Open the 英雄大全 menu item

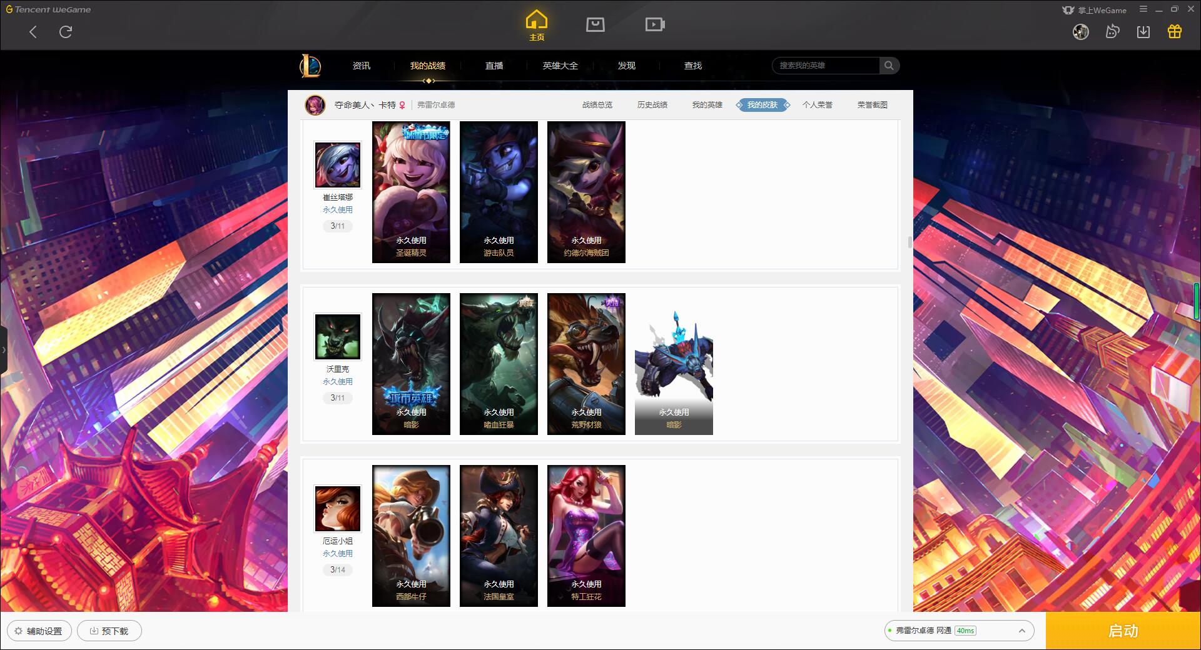pyautogui.click(x=560, y=66)
